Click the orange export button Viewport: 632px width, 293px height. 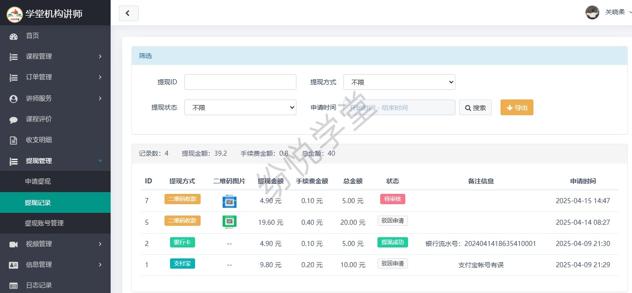(517, 107)
